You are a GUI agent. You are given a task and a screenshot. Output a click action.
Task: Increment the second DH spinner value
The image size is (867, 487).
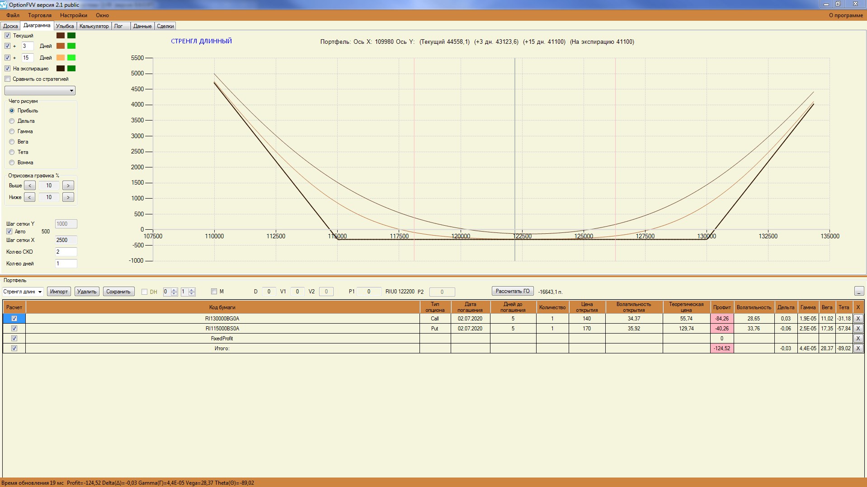(192, 290)
